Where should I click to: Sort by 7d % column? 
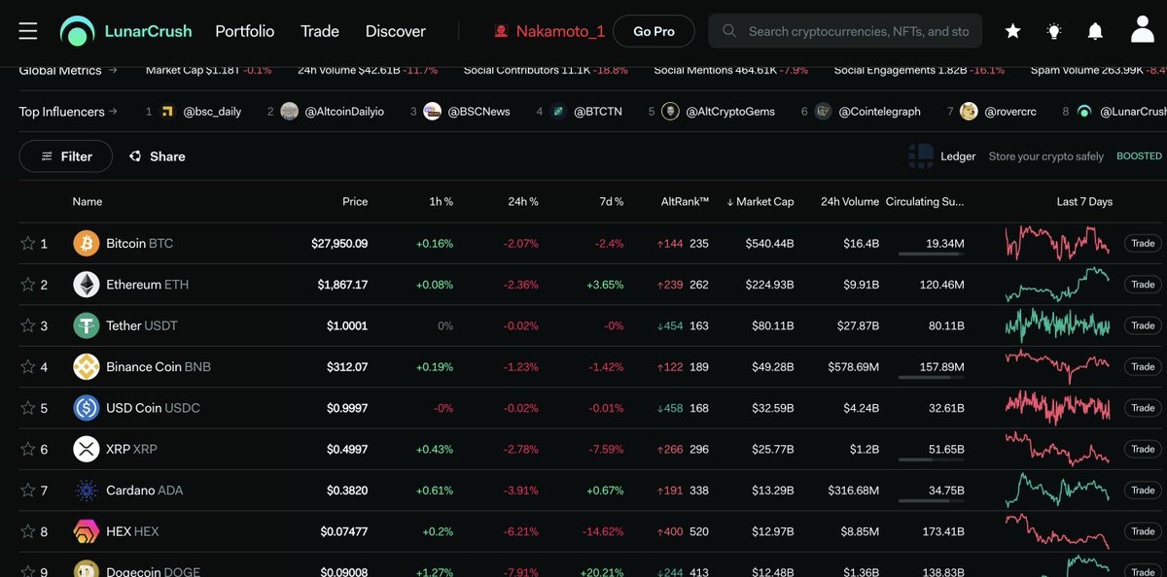coord(612,201)
